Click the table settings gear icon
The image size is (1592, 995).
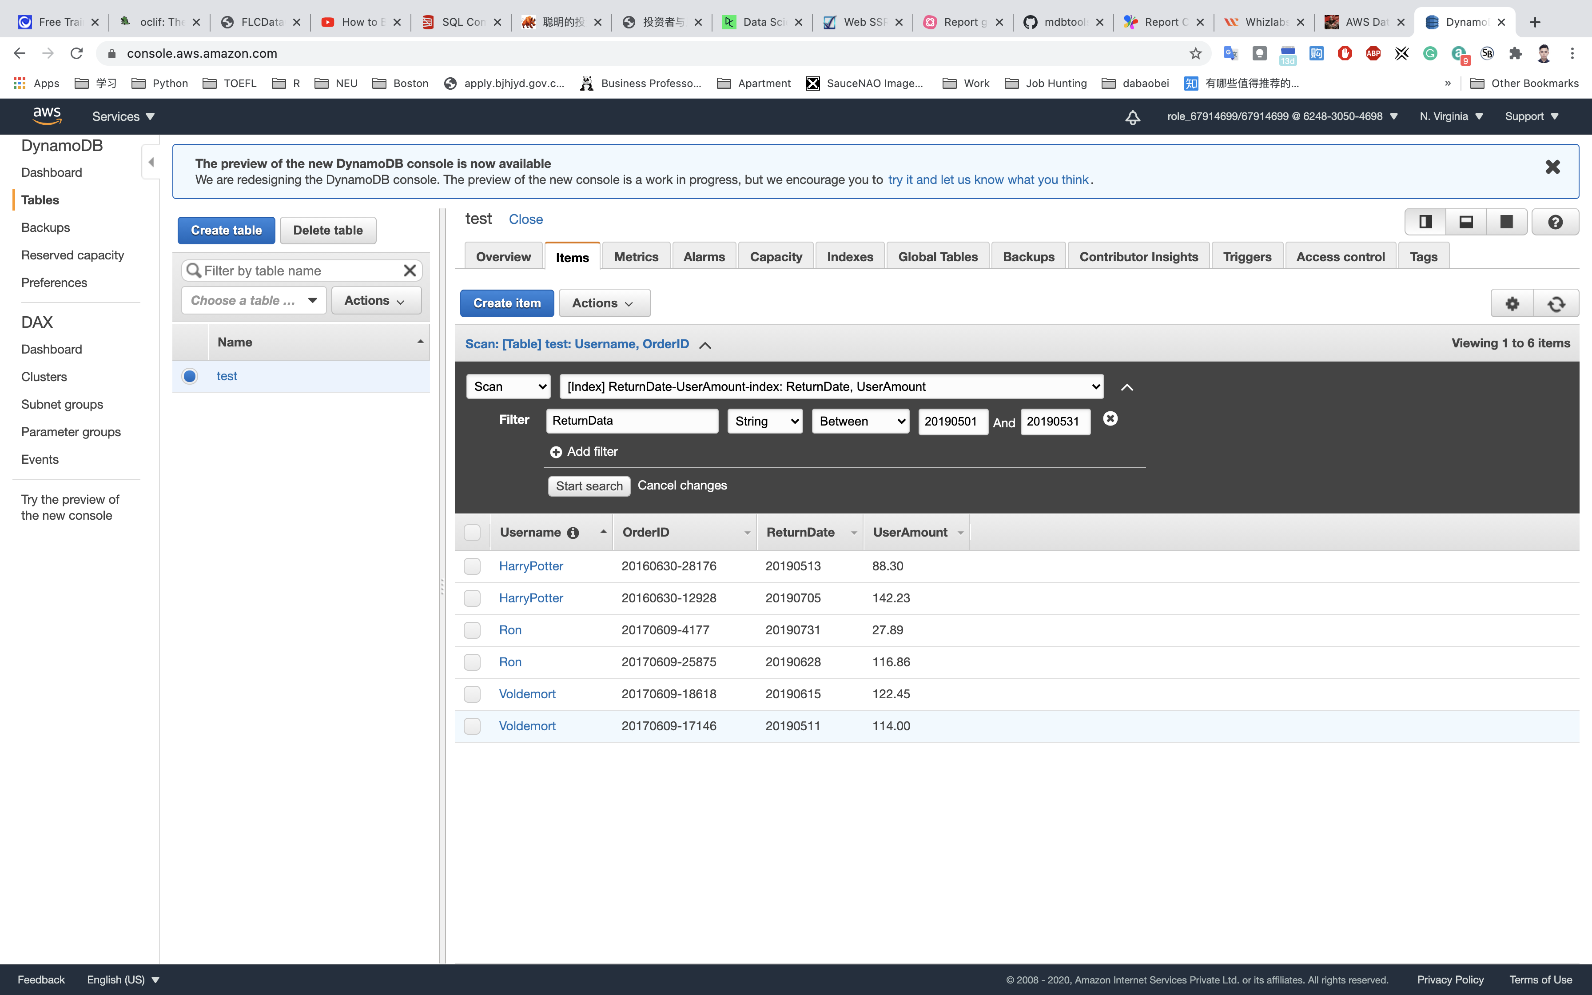(x=1512, y=303)
